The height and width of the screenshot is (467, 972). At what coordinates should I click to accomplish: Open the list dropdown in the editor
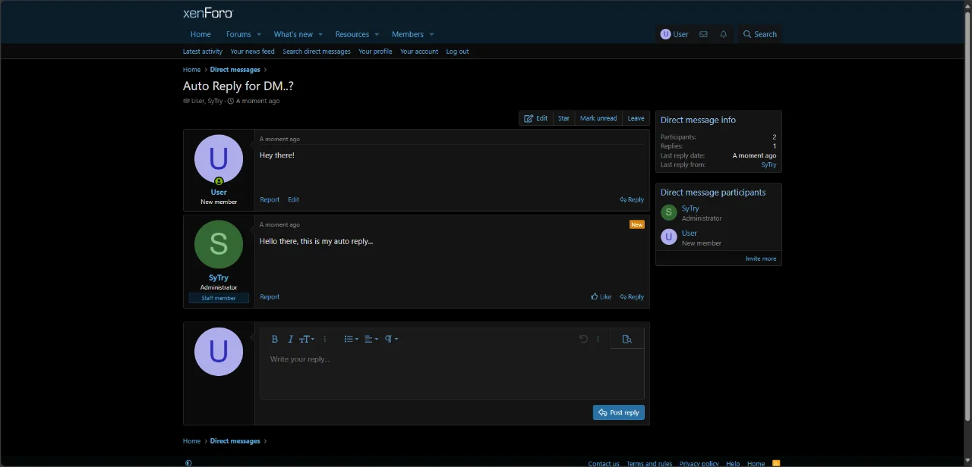pos(351,339)
